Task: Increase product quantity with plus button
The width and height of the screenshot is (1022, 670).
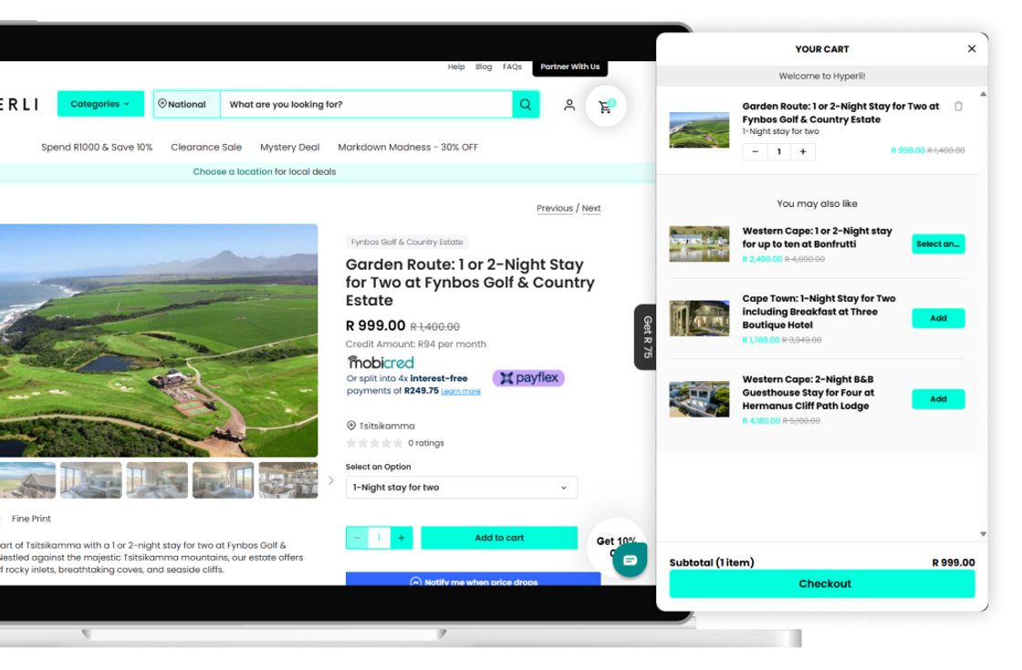Action: [401, 538]
